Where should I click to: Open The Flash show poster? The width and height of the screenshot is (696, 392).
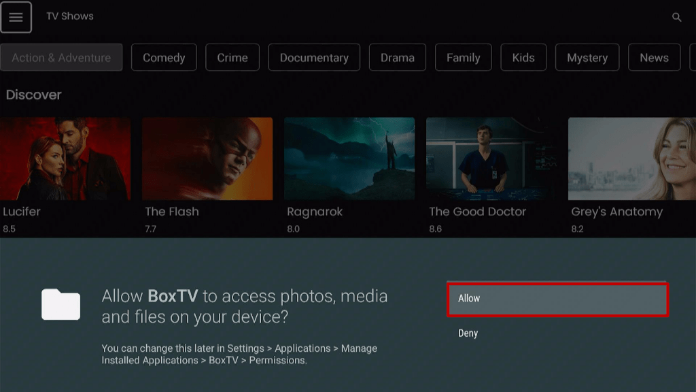pos(207,159)
